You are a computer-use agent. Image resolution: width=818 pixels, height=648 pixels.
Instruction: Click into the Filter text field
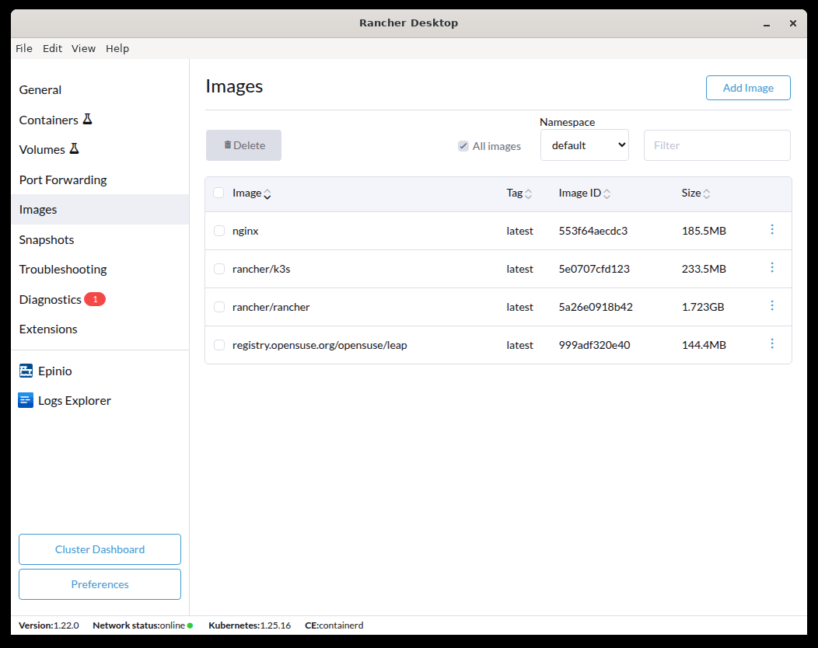(716, 145)
